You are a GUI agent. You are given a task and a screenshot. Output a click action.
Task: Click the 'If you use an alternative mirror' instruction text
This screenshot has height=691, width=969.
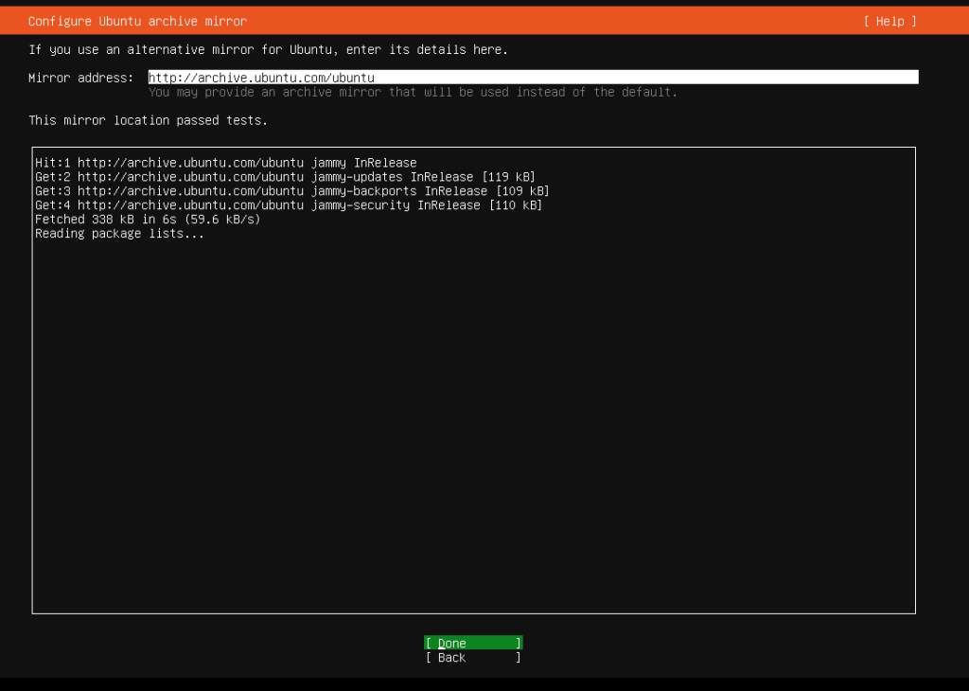coord(270,49)
